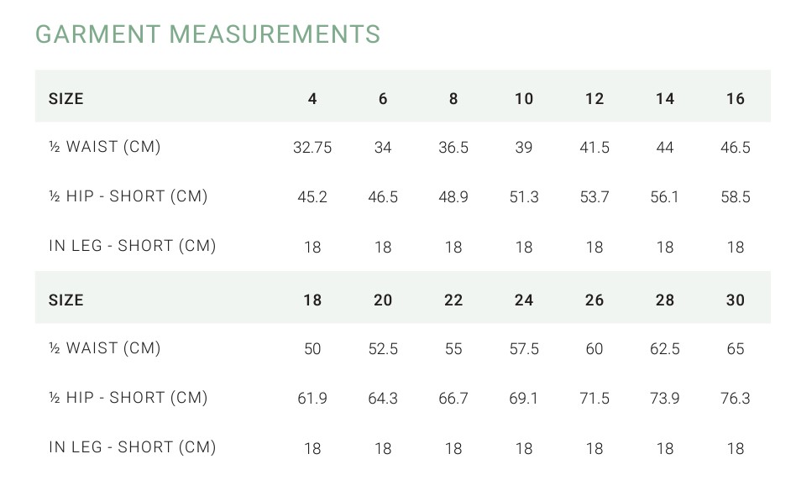This screenshot has height=480, width=796.
Task: Click the size 30 column header
Action: point(735,300)
